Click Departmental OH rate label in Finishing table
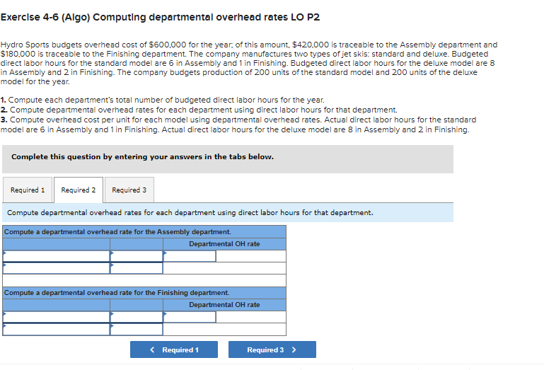 [x=224, y=305]
